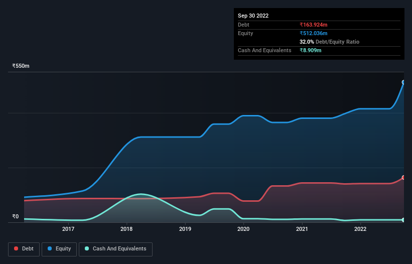Image resolution: width=412 pixels, height=264 pixels.
Task: Toggle the Debt series legend button
Action: tap(24, 249)
